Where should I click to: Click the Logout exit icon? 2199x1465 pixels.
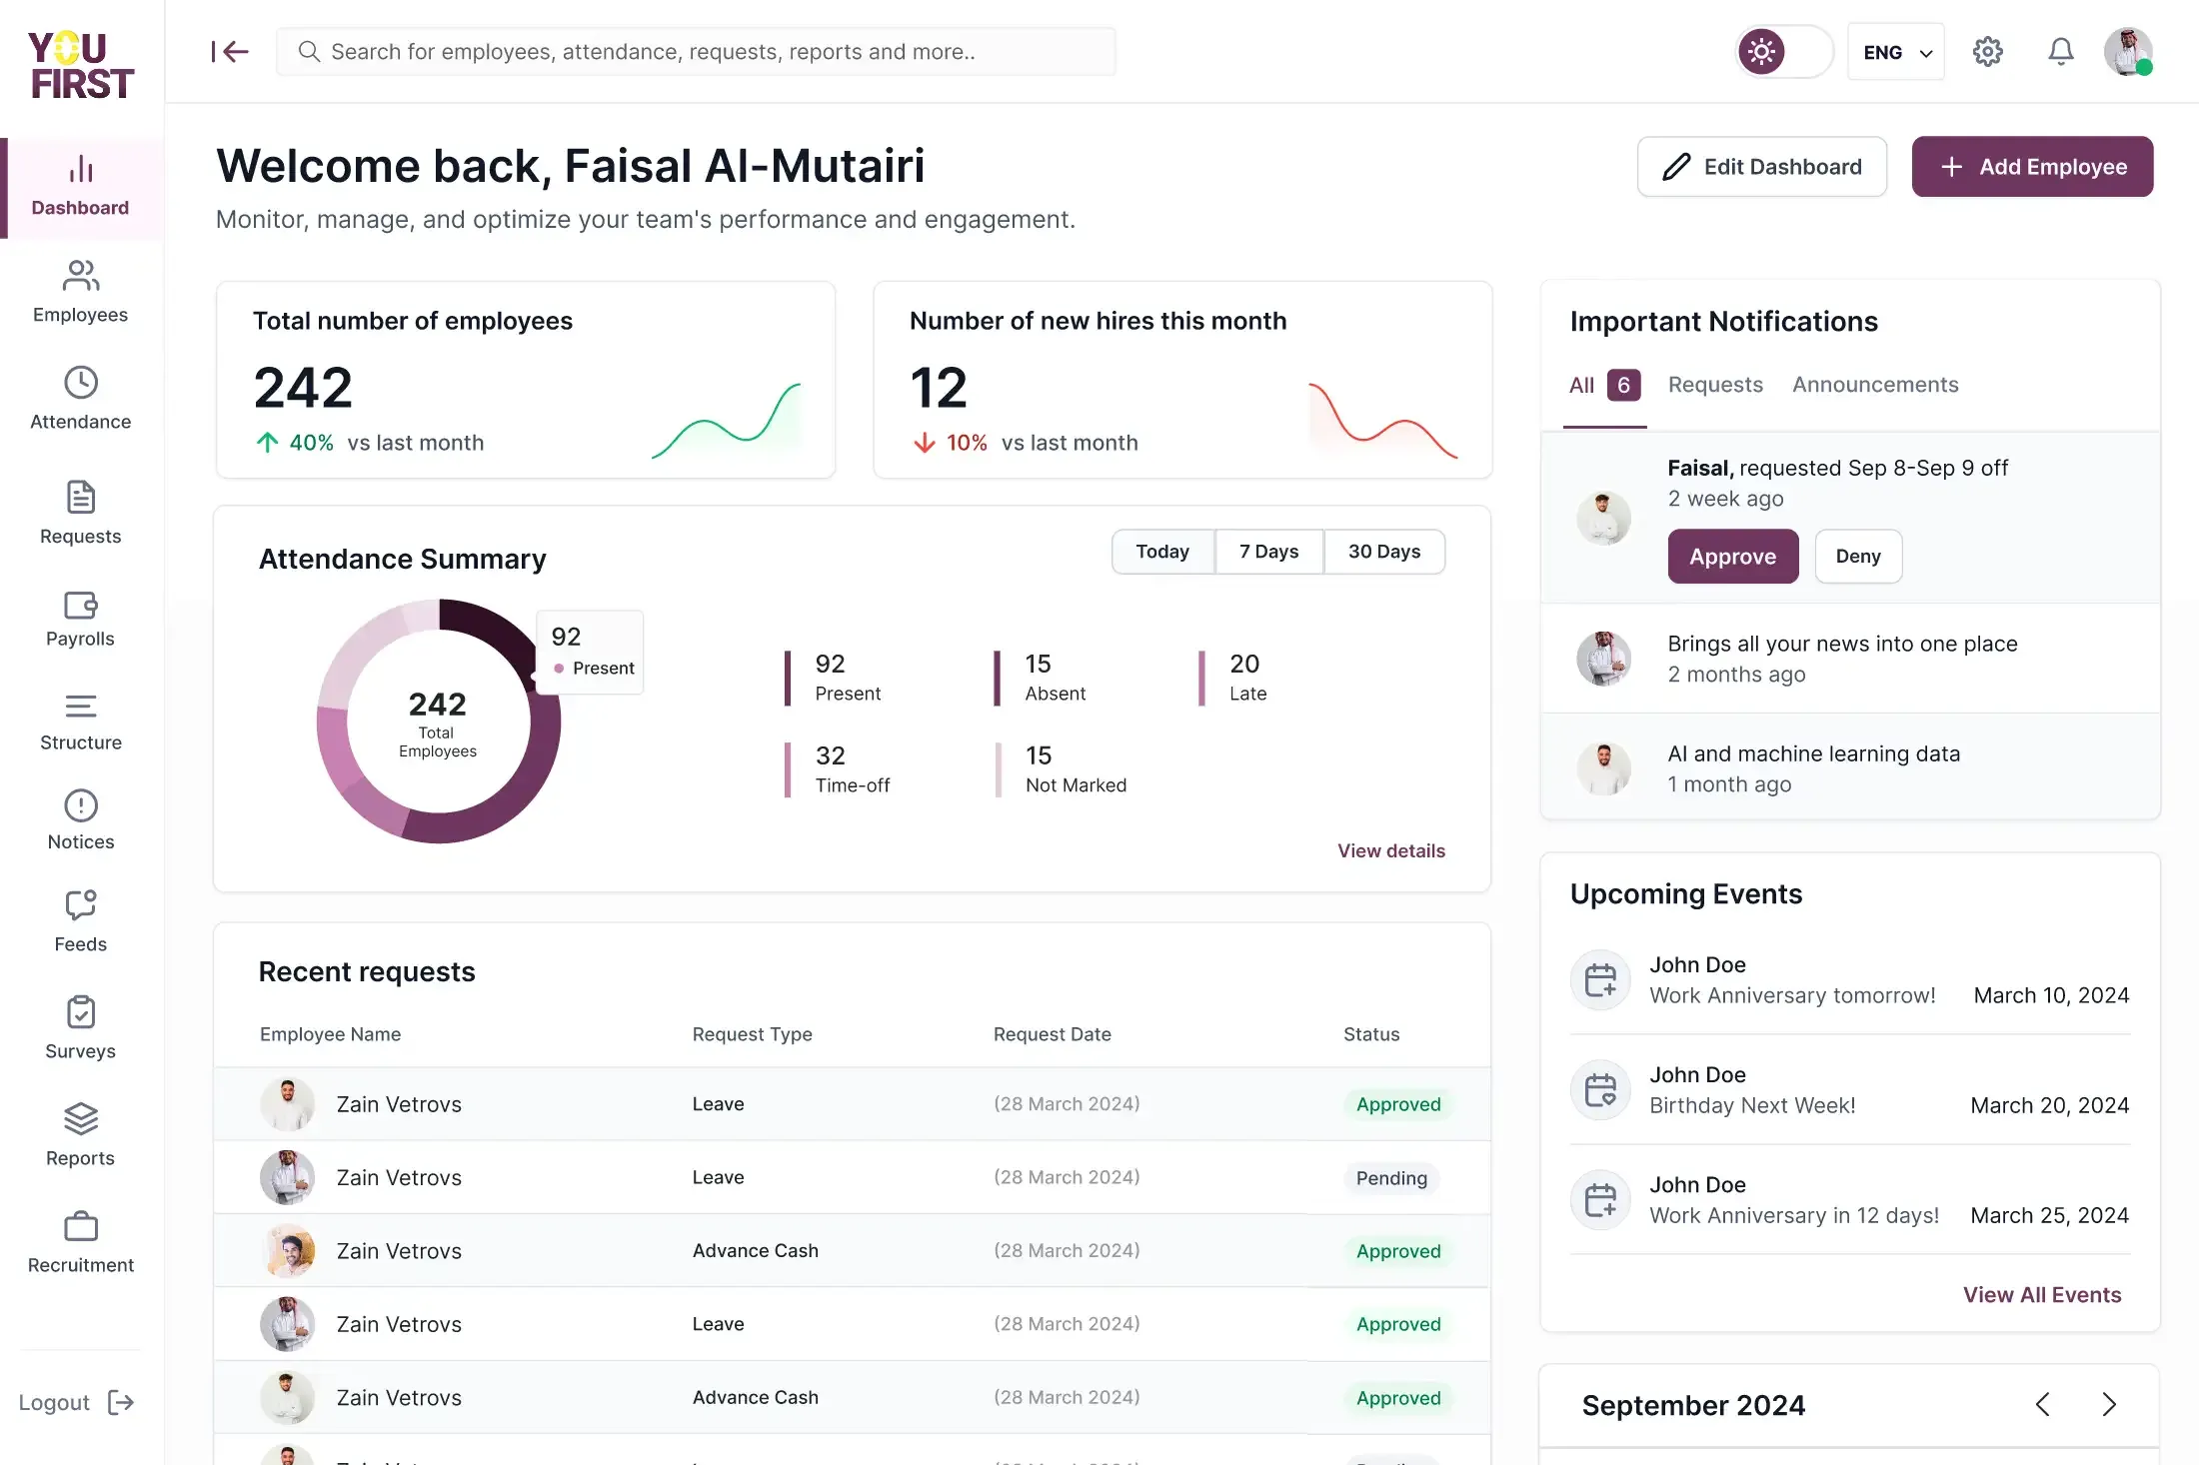click(x=121, y=1403)
